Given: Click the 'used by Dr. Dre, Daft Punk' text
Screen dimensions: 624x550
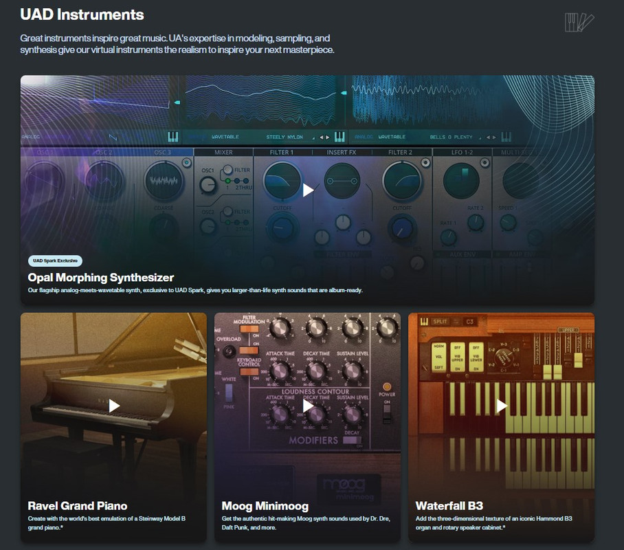Looking at the screenshot, I should coord(306,523).
